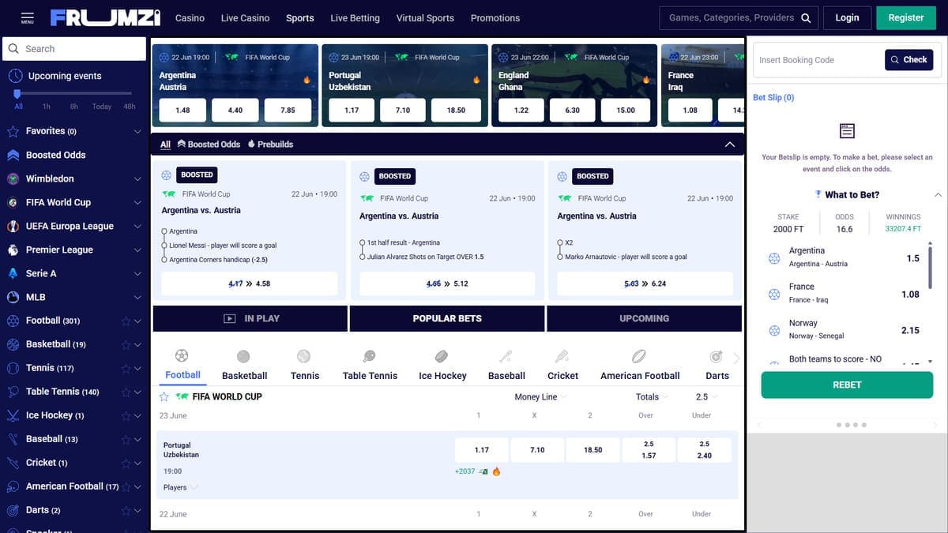Expand the Favorites sidebar section

tap(137, 131)
